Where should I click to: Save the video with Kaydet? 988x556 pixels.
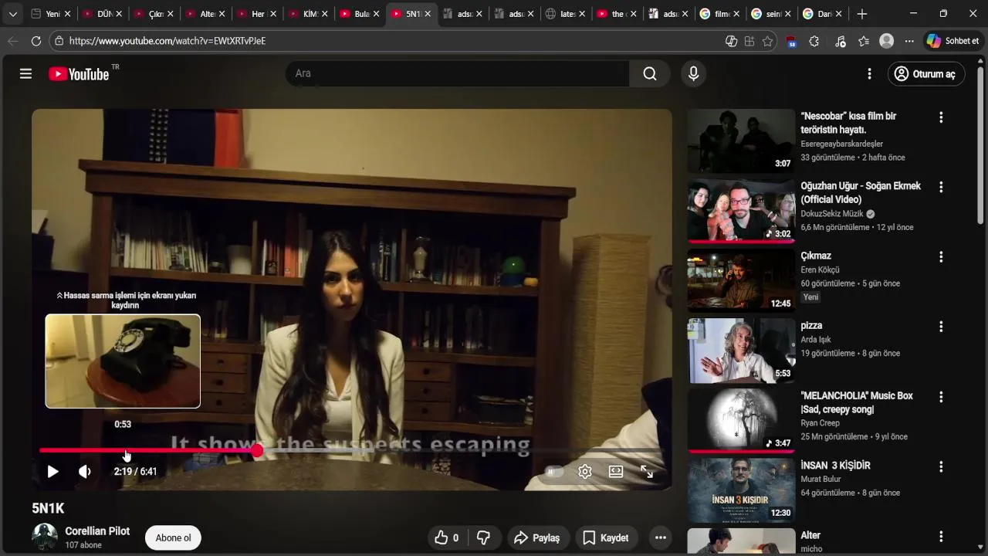[x=606, y=537]
